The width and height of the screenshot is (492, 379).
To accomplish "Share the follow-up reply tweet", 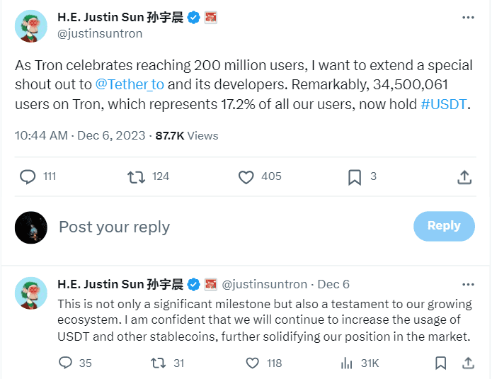I will (x=467, y=363).
